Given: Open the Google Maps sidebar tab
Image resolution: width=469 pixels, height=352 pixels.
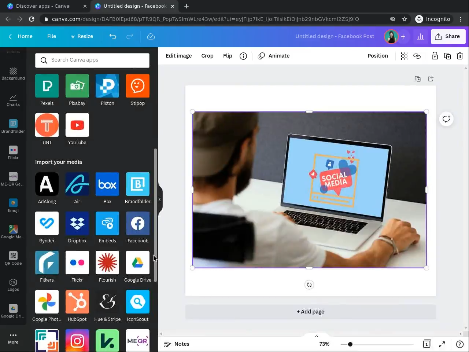Looking at the screenshot, I should click(13, 232).
